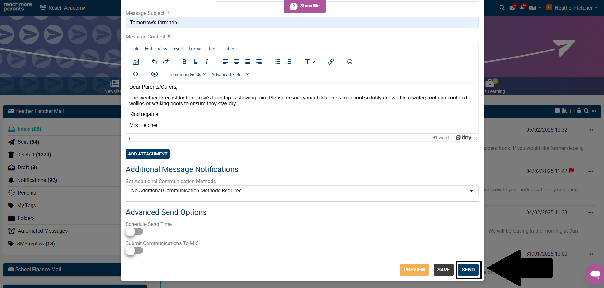Preview the message using the eye icon
604x288 pixels.
click(x=154, y=74)
